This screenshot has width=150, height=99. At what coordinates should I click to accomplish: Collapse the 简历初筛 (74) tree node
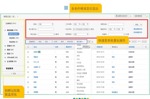click(x=5, y=30)
